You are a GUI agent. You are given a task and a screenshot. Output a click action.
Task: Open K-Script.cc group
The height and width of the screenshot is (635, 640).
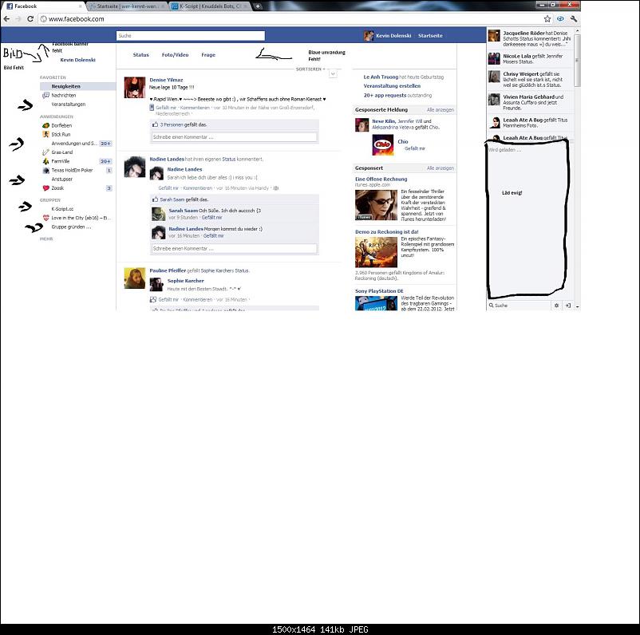pyautogui.click(x=62, y=209)
